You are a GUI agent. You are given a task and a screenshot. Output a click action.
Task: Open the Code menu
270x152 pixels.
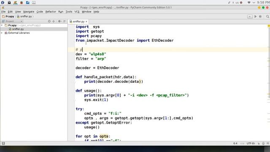(40, 12)
